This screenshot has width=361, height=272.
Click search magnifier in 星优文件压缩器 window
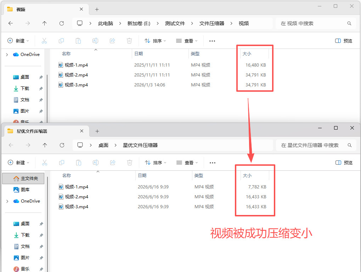(x=350, y=145)
